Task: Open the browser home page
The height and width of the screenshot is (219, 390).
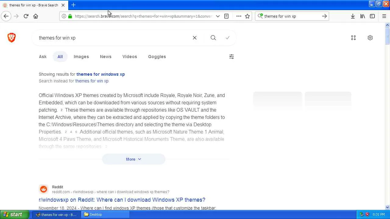Action: [36, 16]
